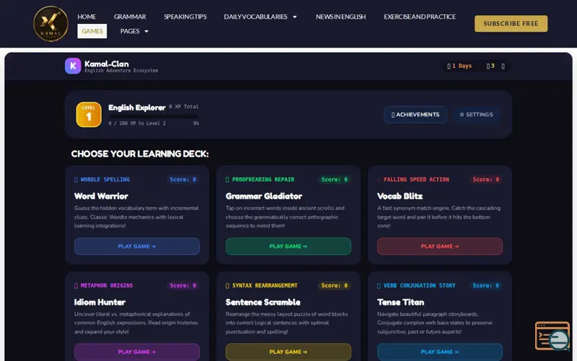Click the Idiom Hunter Score: 0 badge
This screenshot has height=361, width=577.
tap(183, 285)
